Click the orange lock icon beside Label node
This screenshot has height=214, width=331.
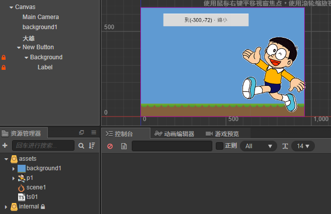pyautogui.click(x=4, y=67)
